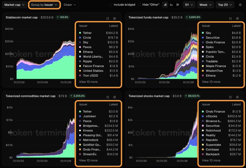246x168 pixels.
Task: Click the Stablecoin market cap title
Action: (22, 17)
